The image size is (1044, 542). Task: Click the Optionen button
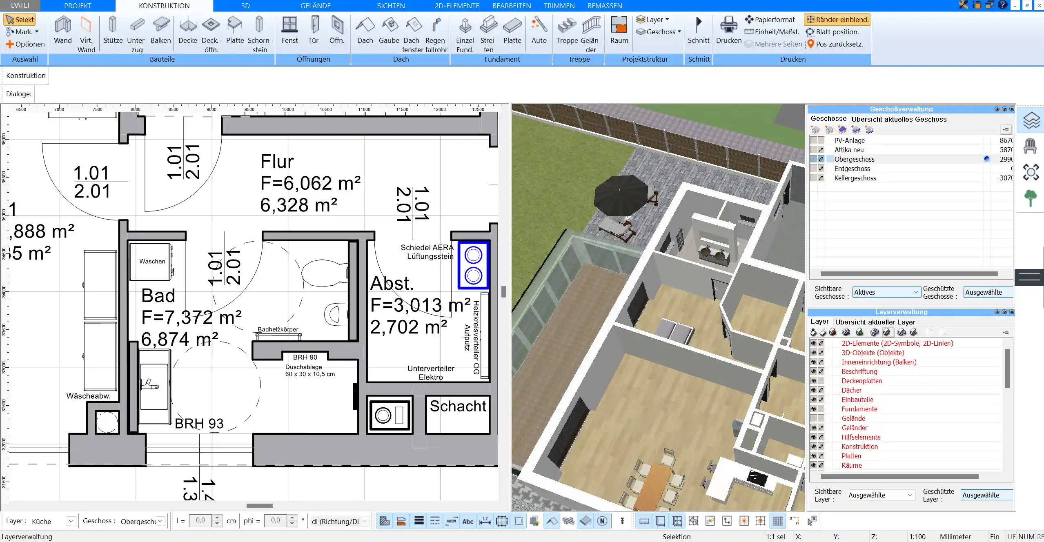tap(25, 44)
